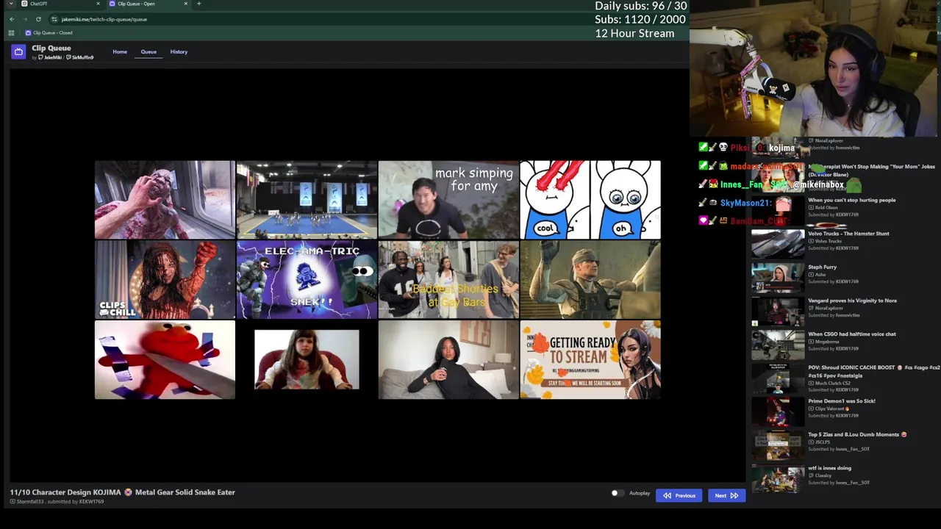Screen dimensions: 941x529
Task: Open the History nav item
Action: [179, 52]
